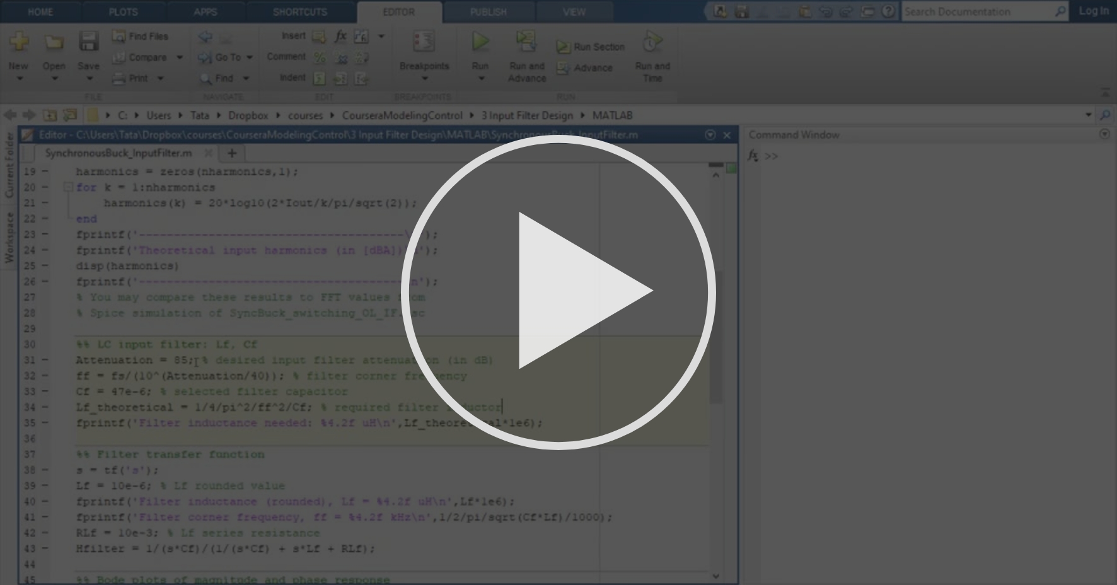Click inside the Search Documentation field

coord(977,11)
